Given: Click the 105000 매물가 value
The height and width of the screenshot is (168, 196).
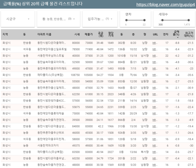Looking at the screenshot, I should click(x=88, y=75).
